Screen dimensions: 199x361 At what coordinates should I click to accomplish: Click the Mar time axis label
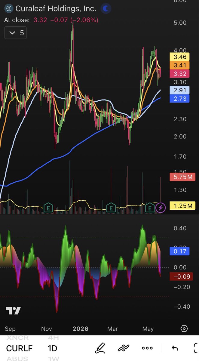112,329
